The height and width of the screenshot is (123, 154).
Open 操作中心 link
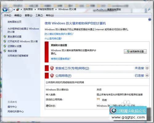(x=12, y=107)
